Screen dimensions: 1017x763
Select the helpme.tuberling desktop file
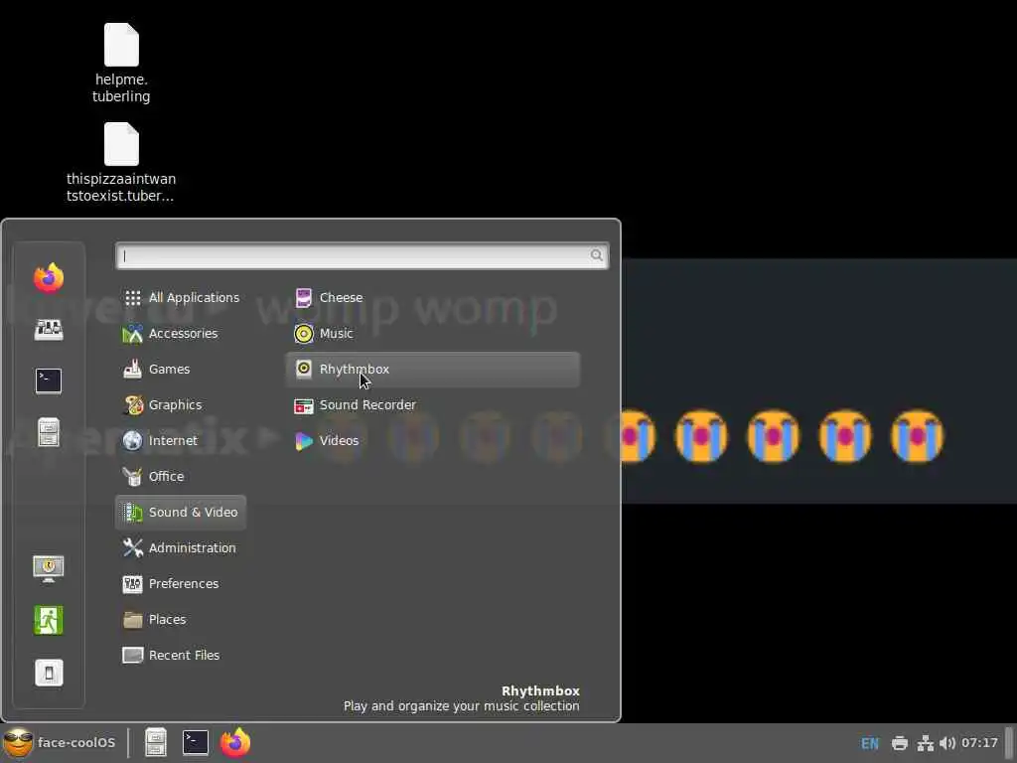(121, 63)
